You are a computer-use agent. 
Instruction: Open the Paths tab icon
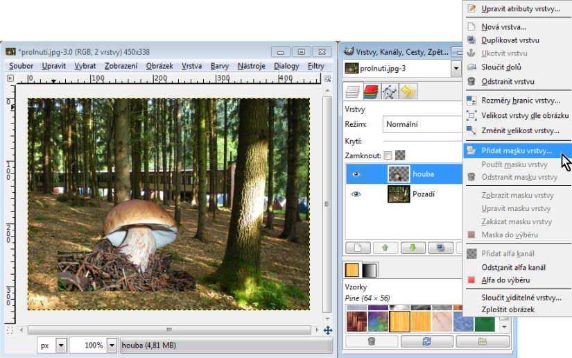tap(390, 92)
